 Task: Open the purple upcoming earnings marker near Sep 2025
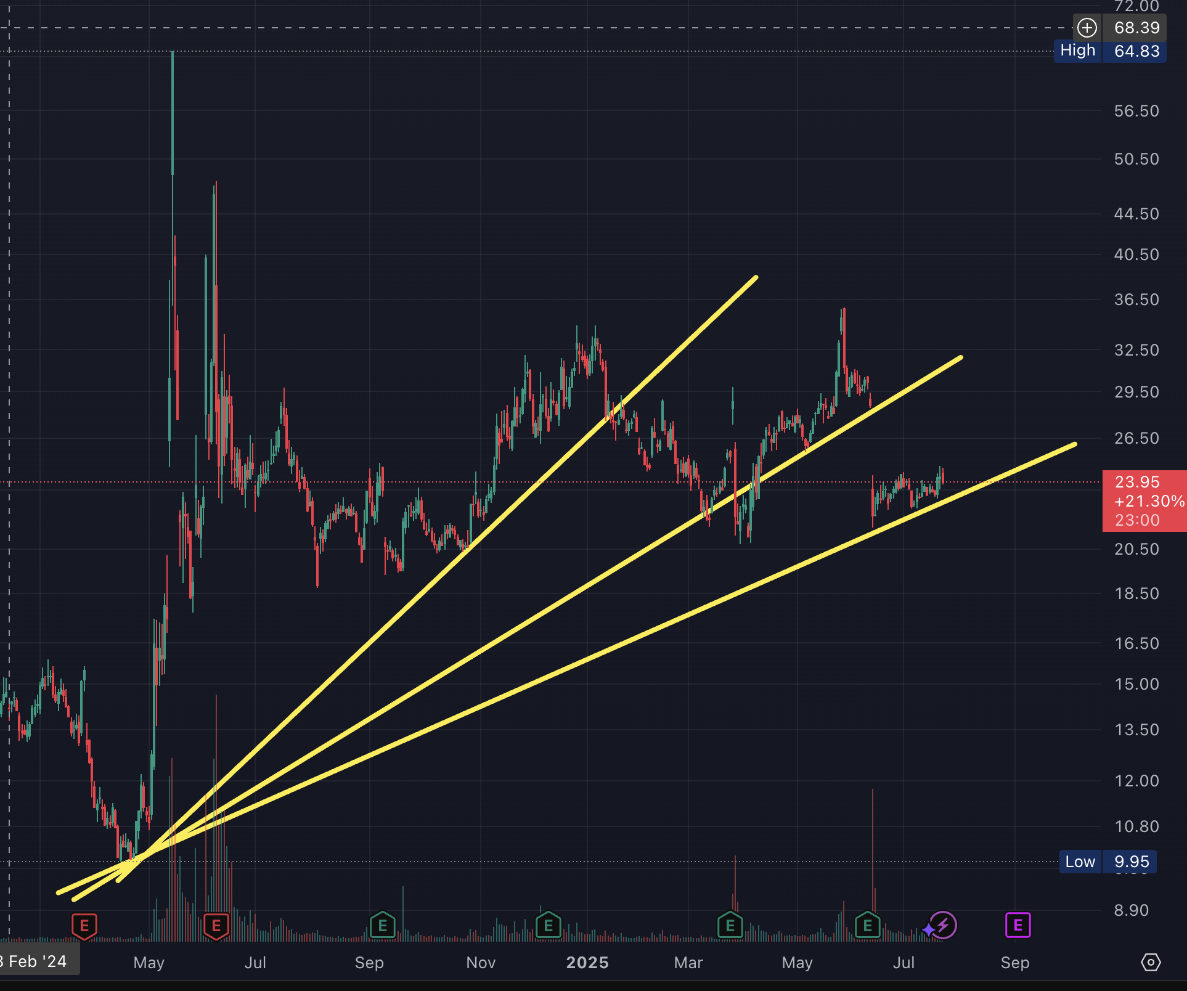tap(1018, 925)
